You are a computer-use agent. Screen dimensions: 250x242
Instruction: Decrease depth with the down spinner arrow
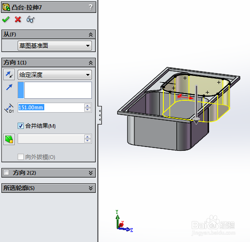[x=88, y=110]
